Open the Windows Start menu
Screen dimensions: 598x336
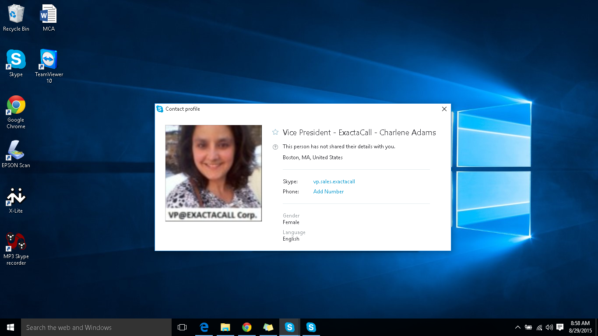pyautogui.click(x=11, y=327)
